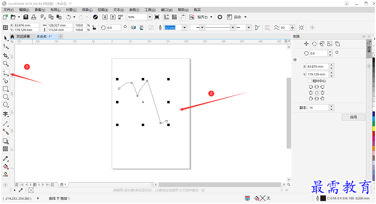Click the Print icon

34,17
